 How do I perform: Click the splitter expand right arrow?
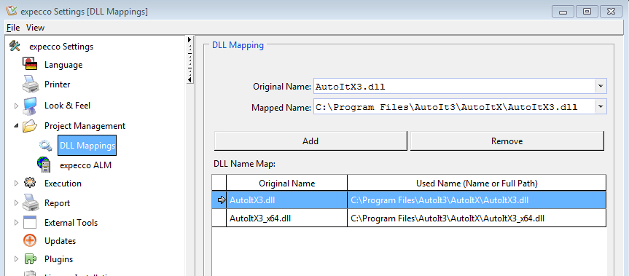[190, 39]
